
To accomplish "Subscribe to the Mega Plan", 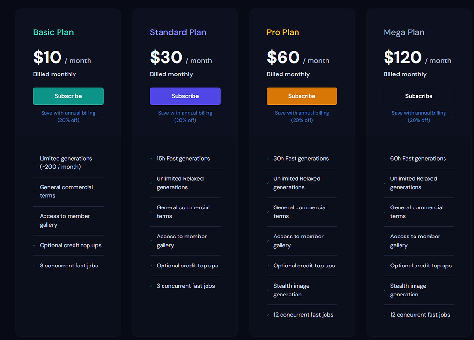I will (419, 96).
